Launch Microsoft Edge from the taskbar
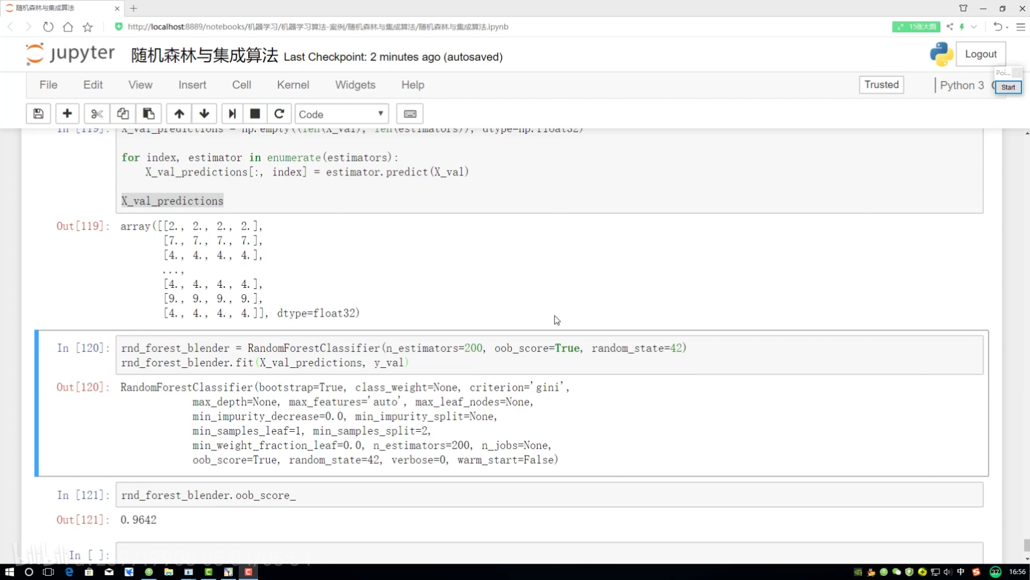This screenshot has width=1030, height=580. tap(69, 572)
